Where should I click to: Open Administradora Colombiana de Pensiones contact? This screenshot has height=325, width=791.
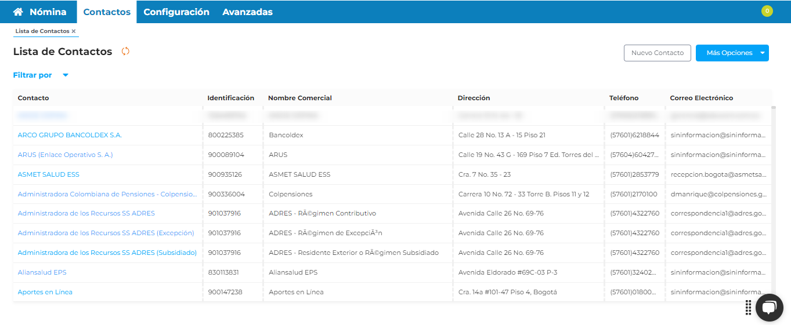(107, 194)
